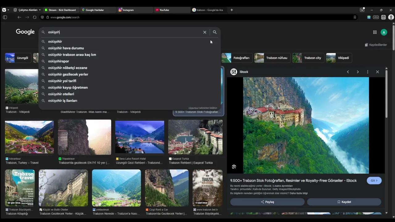Open the viewer's three-dot more options
Viewport: 395px width, 222px height.
click(368, 72)
